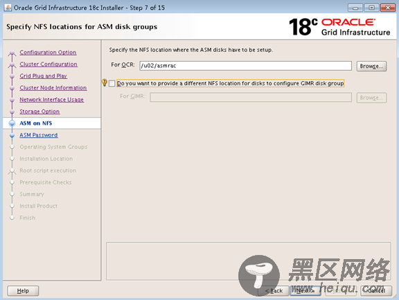Click the Network Interface Usage step bullet
This screenshot has height=300, width=399.
click(12, 100)
